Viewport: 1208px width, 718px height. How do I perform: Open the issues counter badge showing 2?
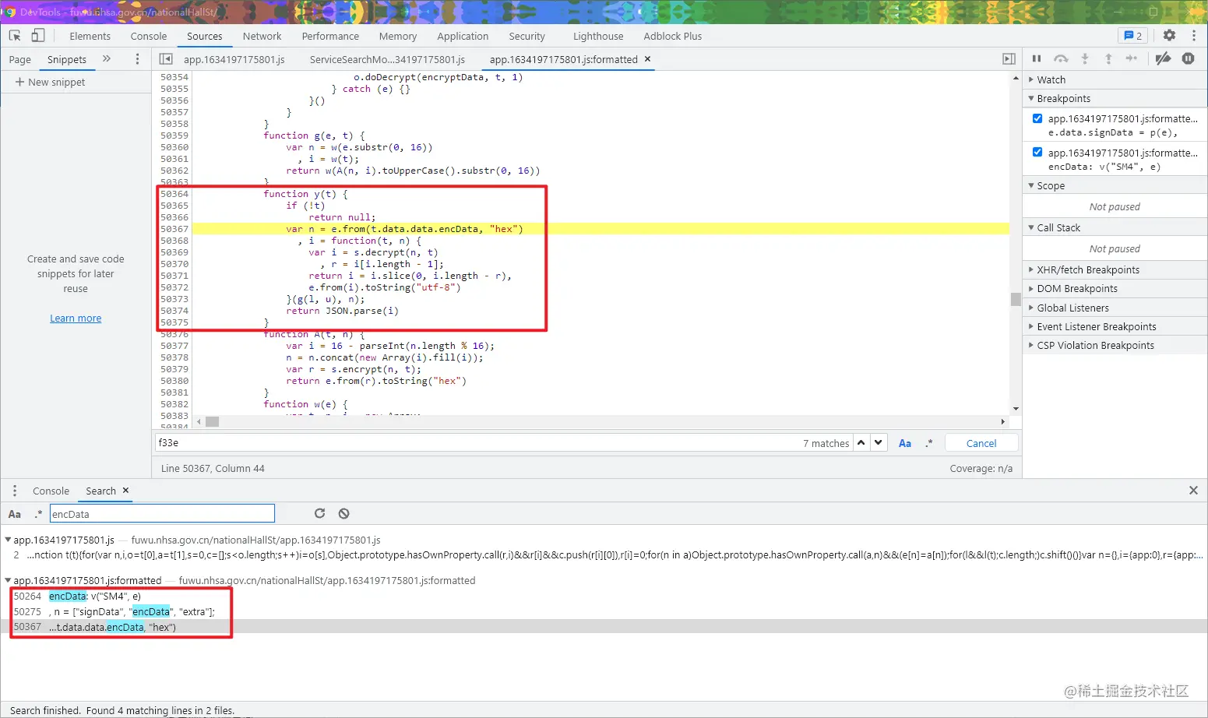tap(1133, 36)
